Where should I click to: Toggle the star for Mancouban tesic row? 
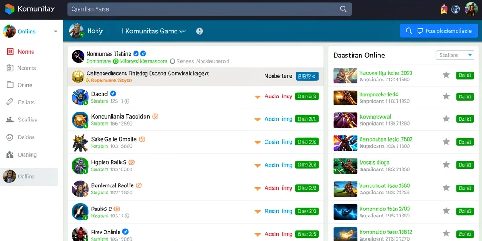446,141
